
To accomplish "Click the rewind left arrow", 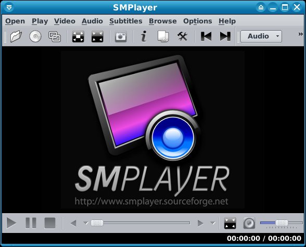I will tap(73, 223).
